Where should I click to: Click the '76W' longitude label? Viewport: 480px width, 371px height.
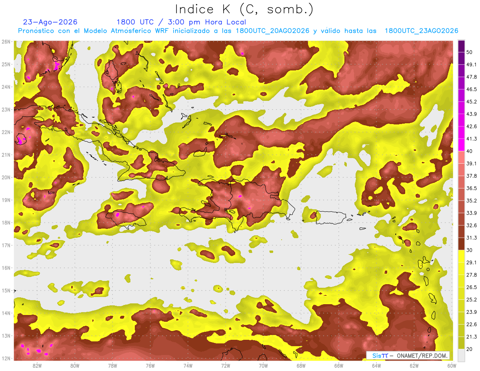pos(150,366)
